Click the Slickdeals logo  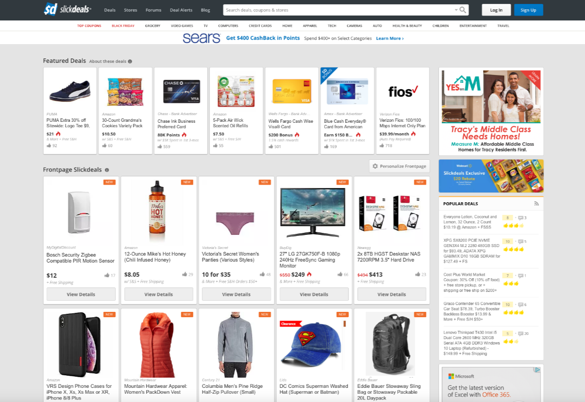click(x=67, y=10)
